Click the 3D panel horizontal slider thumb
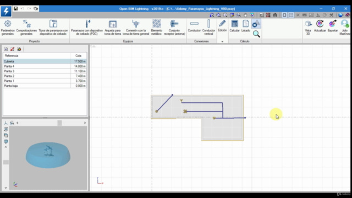 [59, 123]
